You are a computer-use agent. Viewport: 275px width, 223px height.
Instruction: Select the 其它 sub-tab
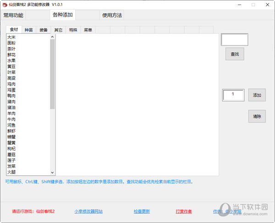[x=58, y=30]
